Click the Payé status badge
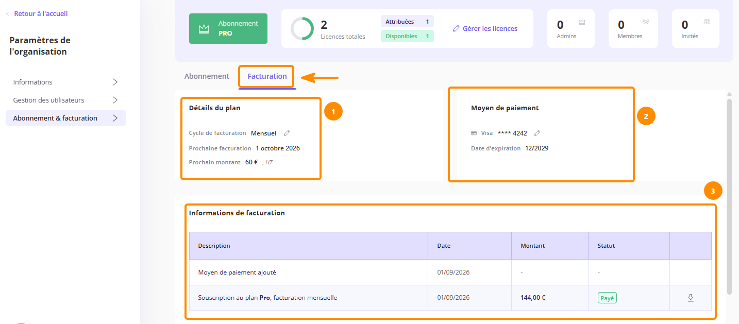 [x=607, y=298]
